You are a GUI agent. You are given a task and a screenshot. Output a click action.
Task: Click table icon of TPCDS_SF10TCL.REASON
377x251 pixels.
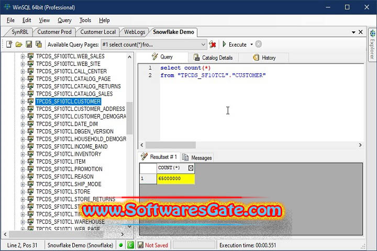(30, 177)
